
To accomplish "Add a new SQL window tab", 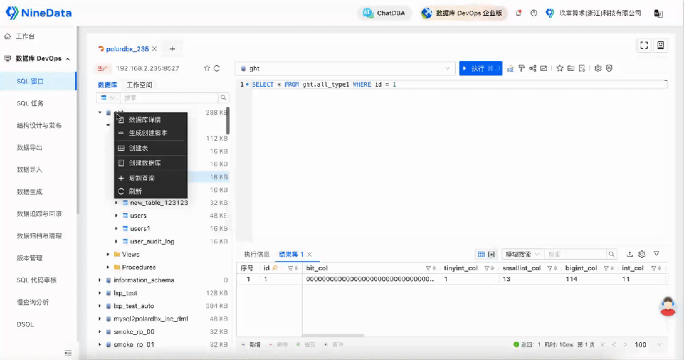I will (172, 49).
